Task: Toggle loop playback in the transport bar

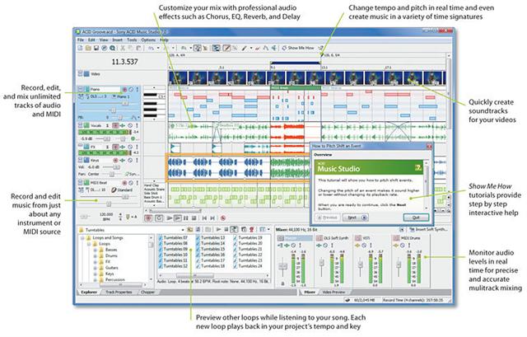Action: 159,218
